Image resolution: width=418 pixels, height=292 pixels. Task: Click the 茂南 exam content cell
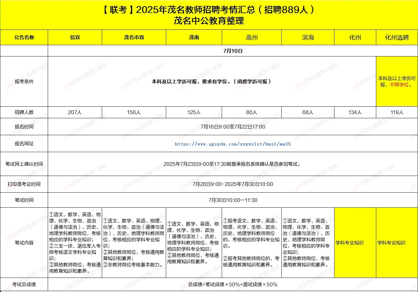tap(194, 243)
